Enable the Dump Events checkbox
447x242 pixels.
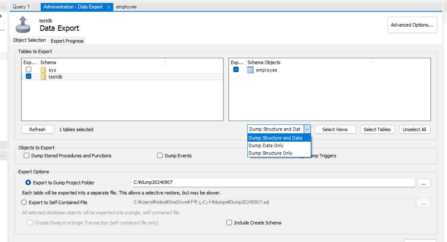coord(160,156)
